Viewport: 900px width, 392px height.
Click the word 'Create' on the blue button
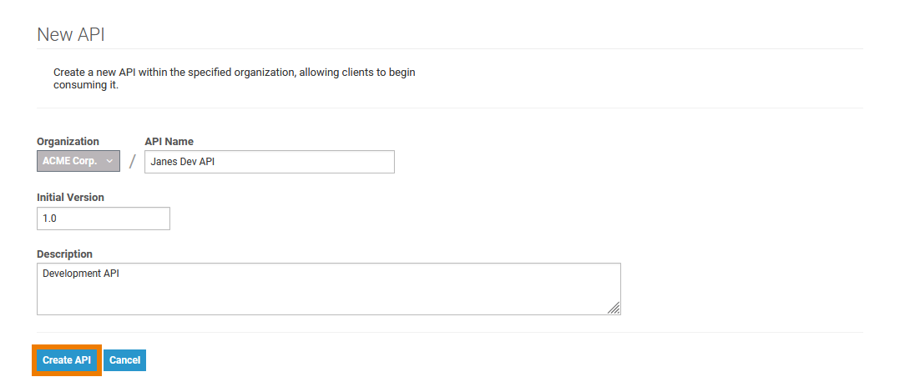[57, 360]
